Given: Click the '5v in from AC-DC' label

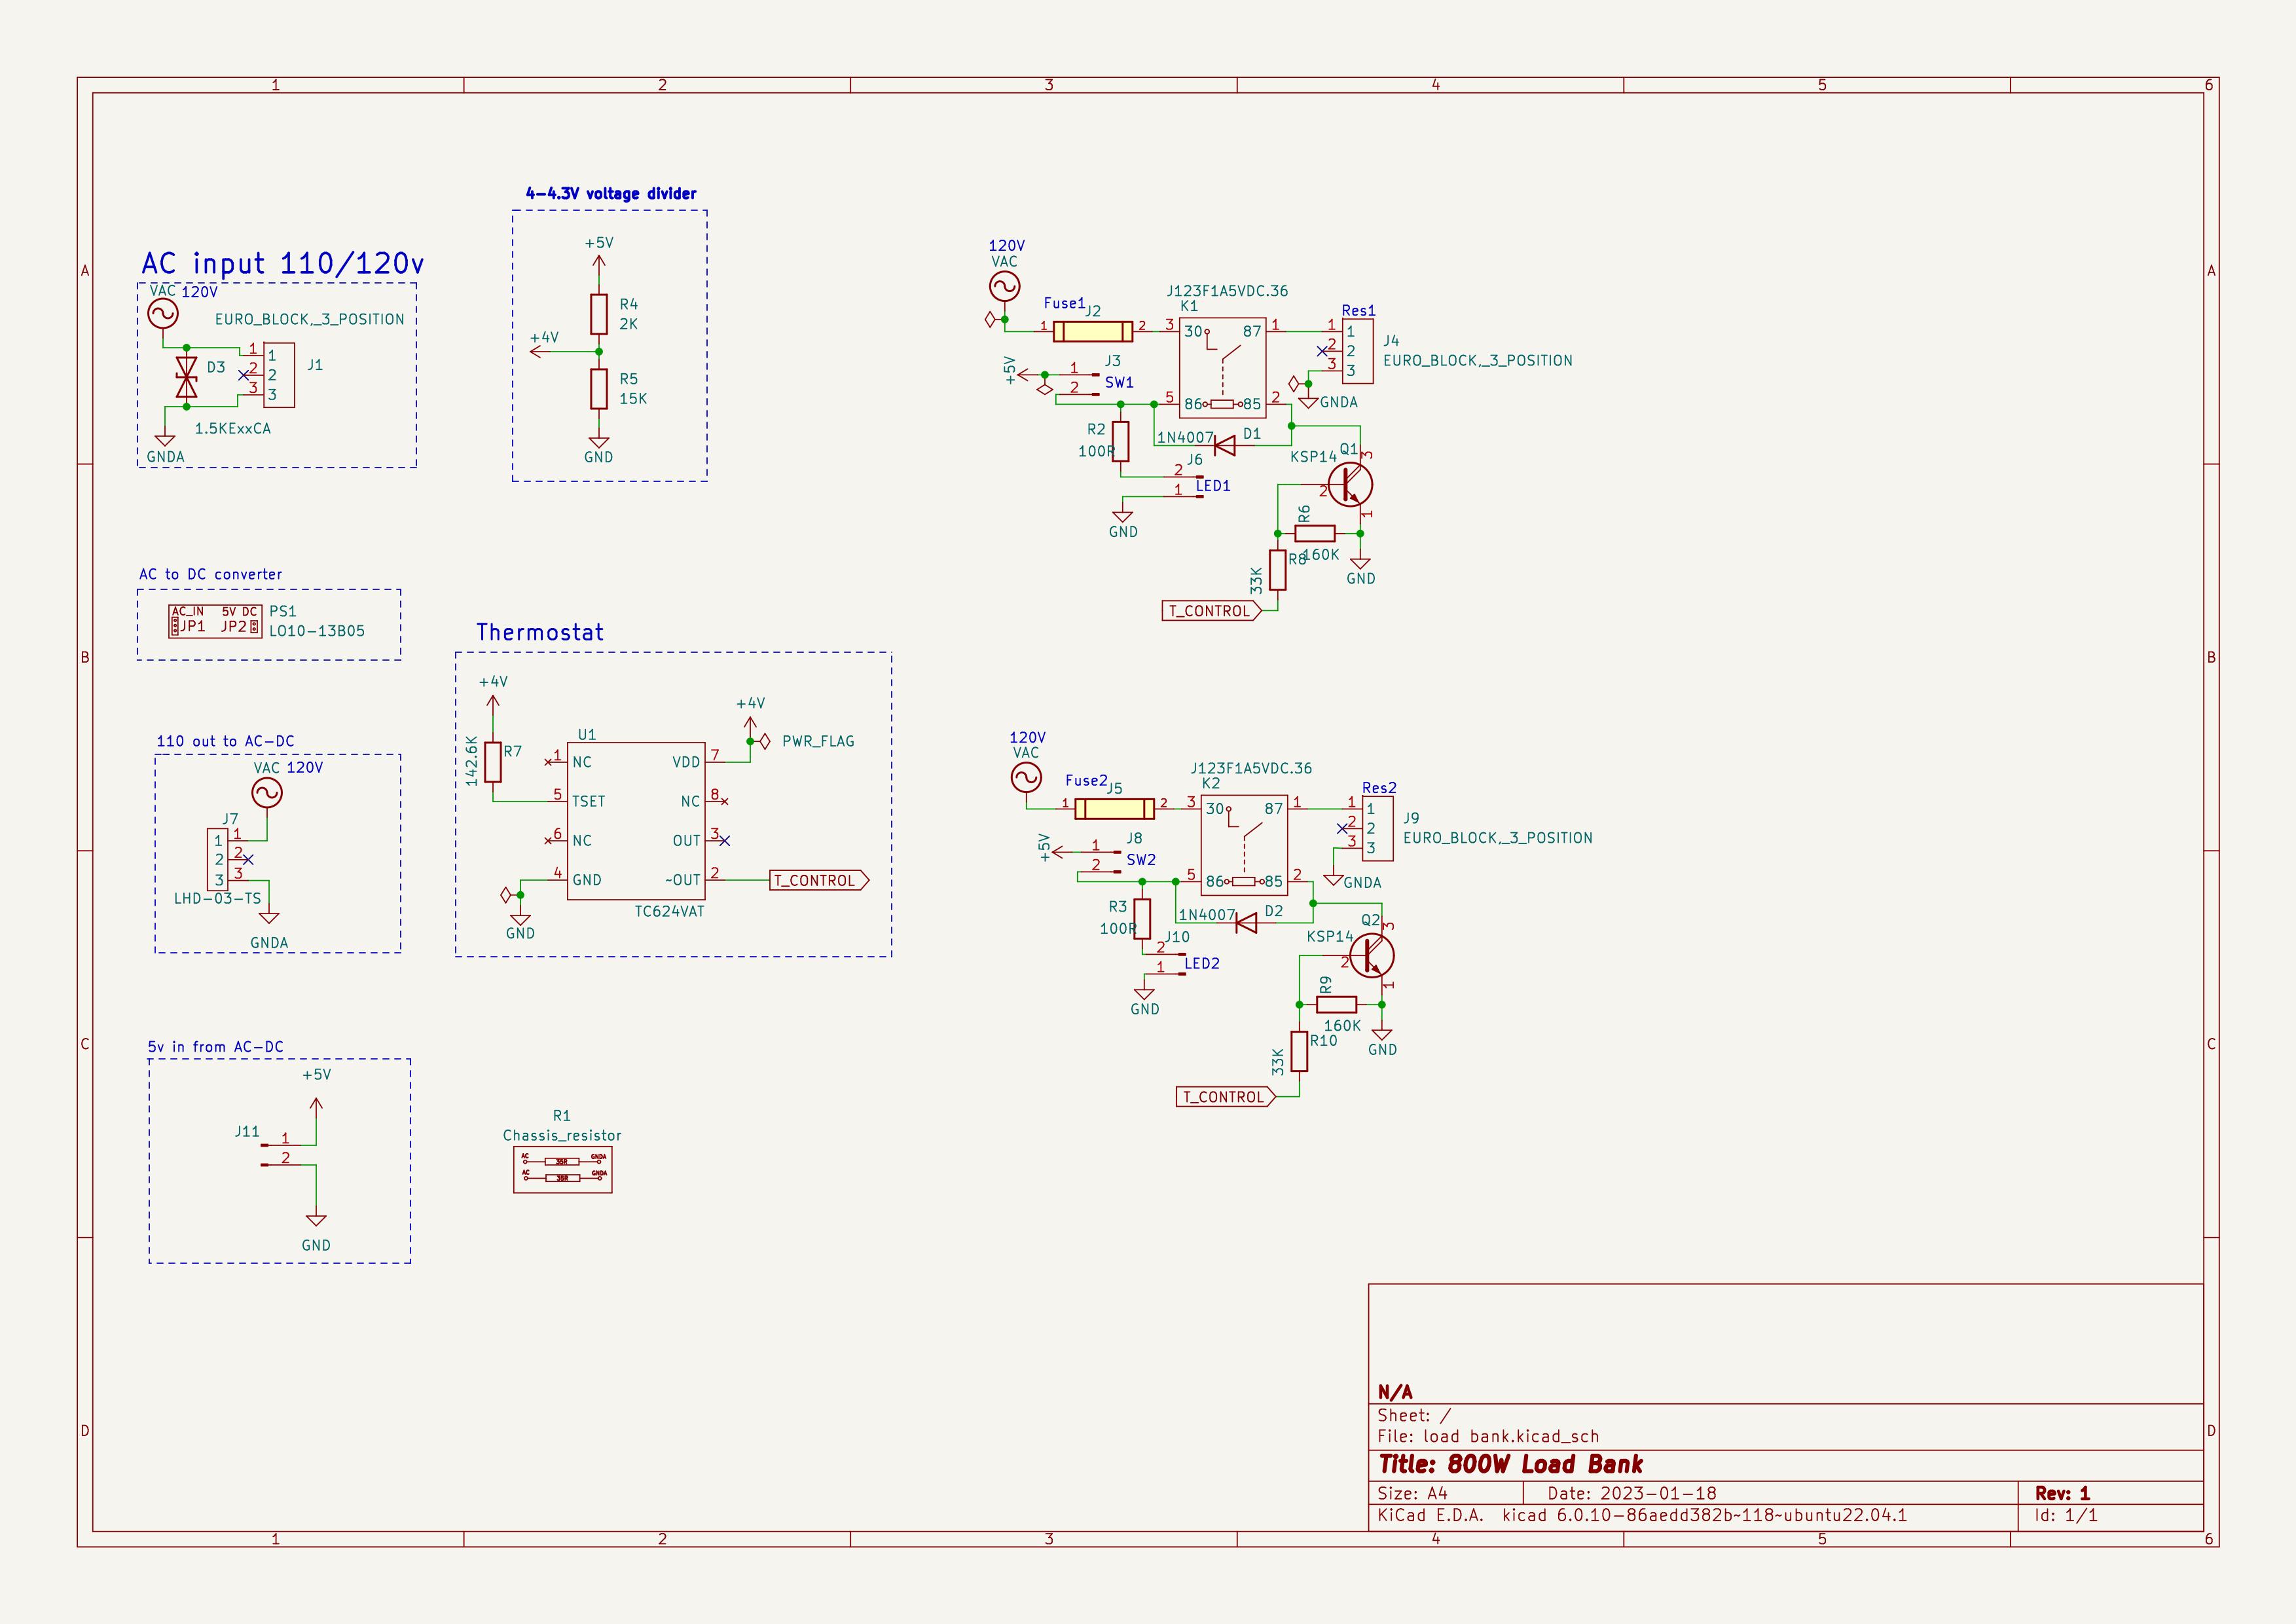Looking at the screenshot, I should pyautogui.click(x=216, y=1047).
